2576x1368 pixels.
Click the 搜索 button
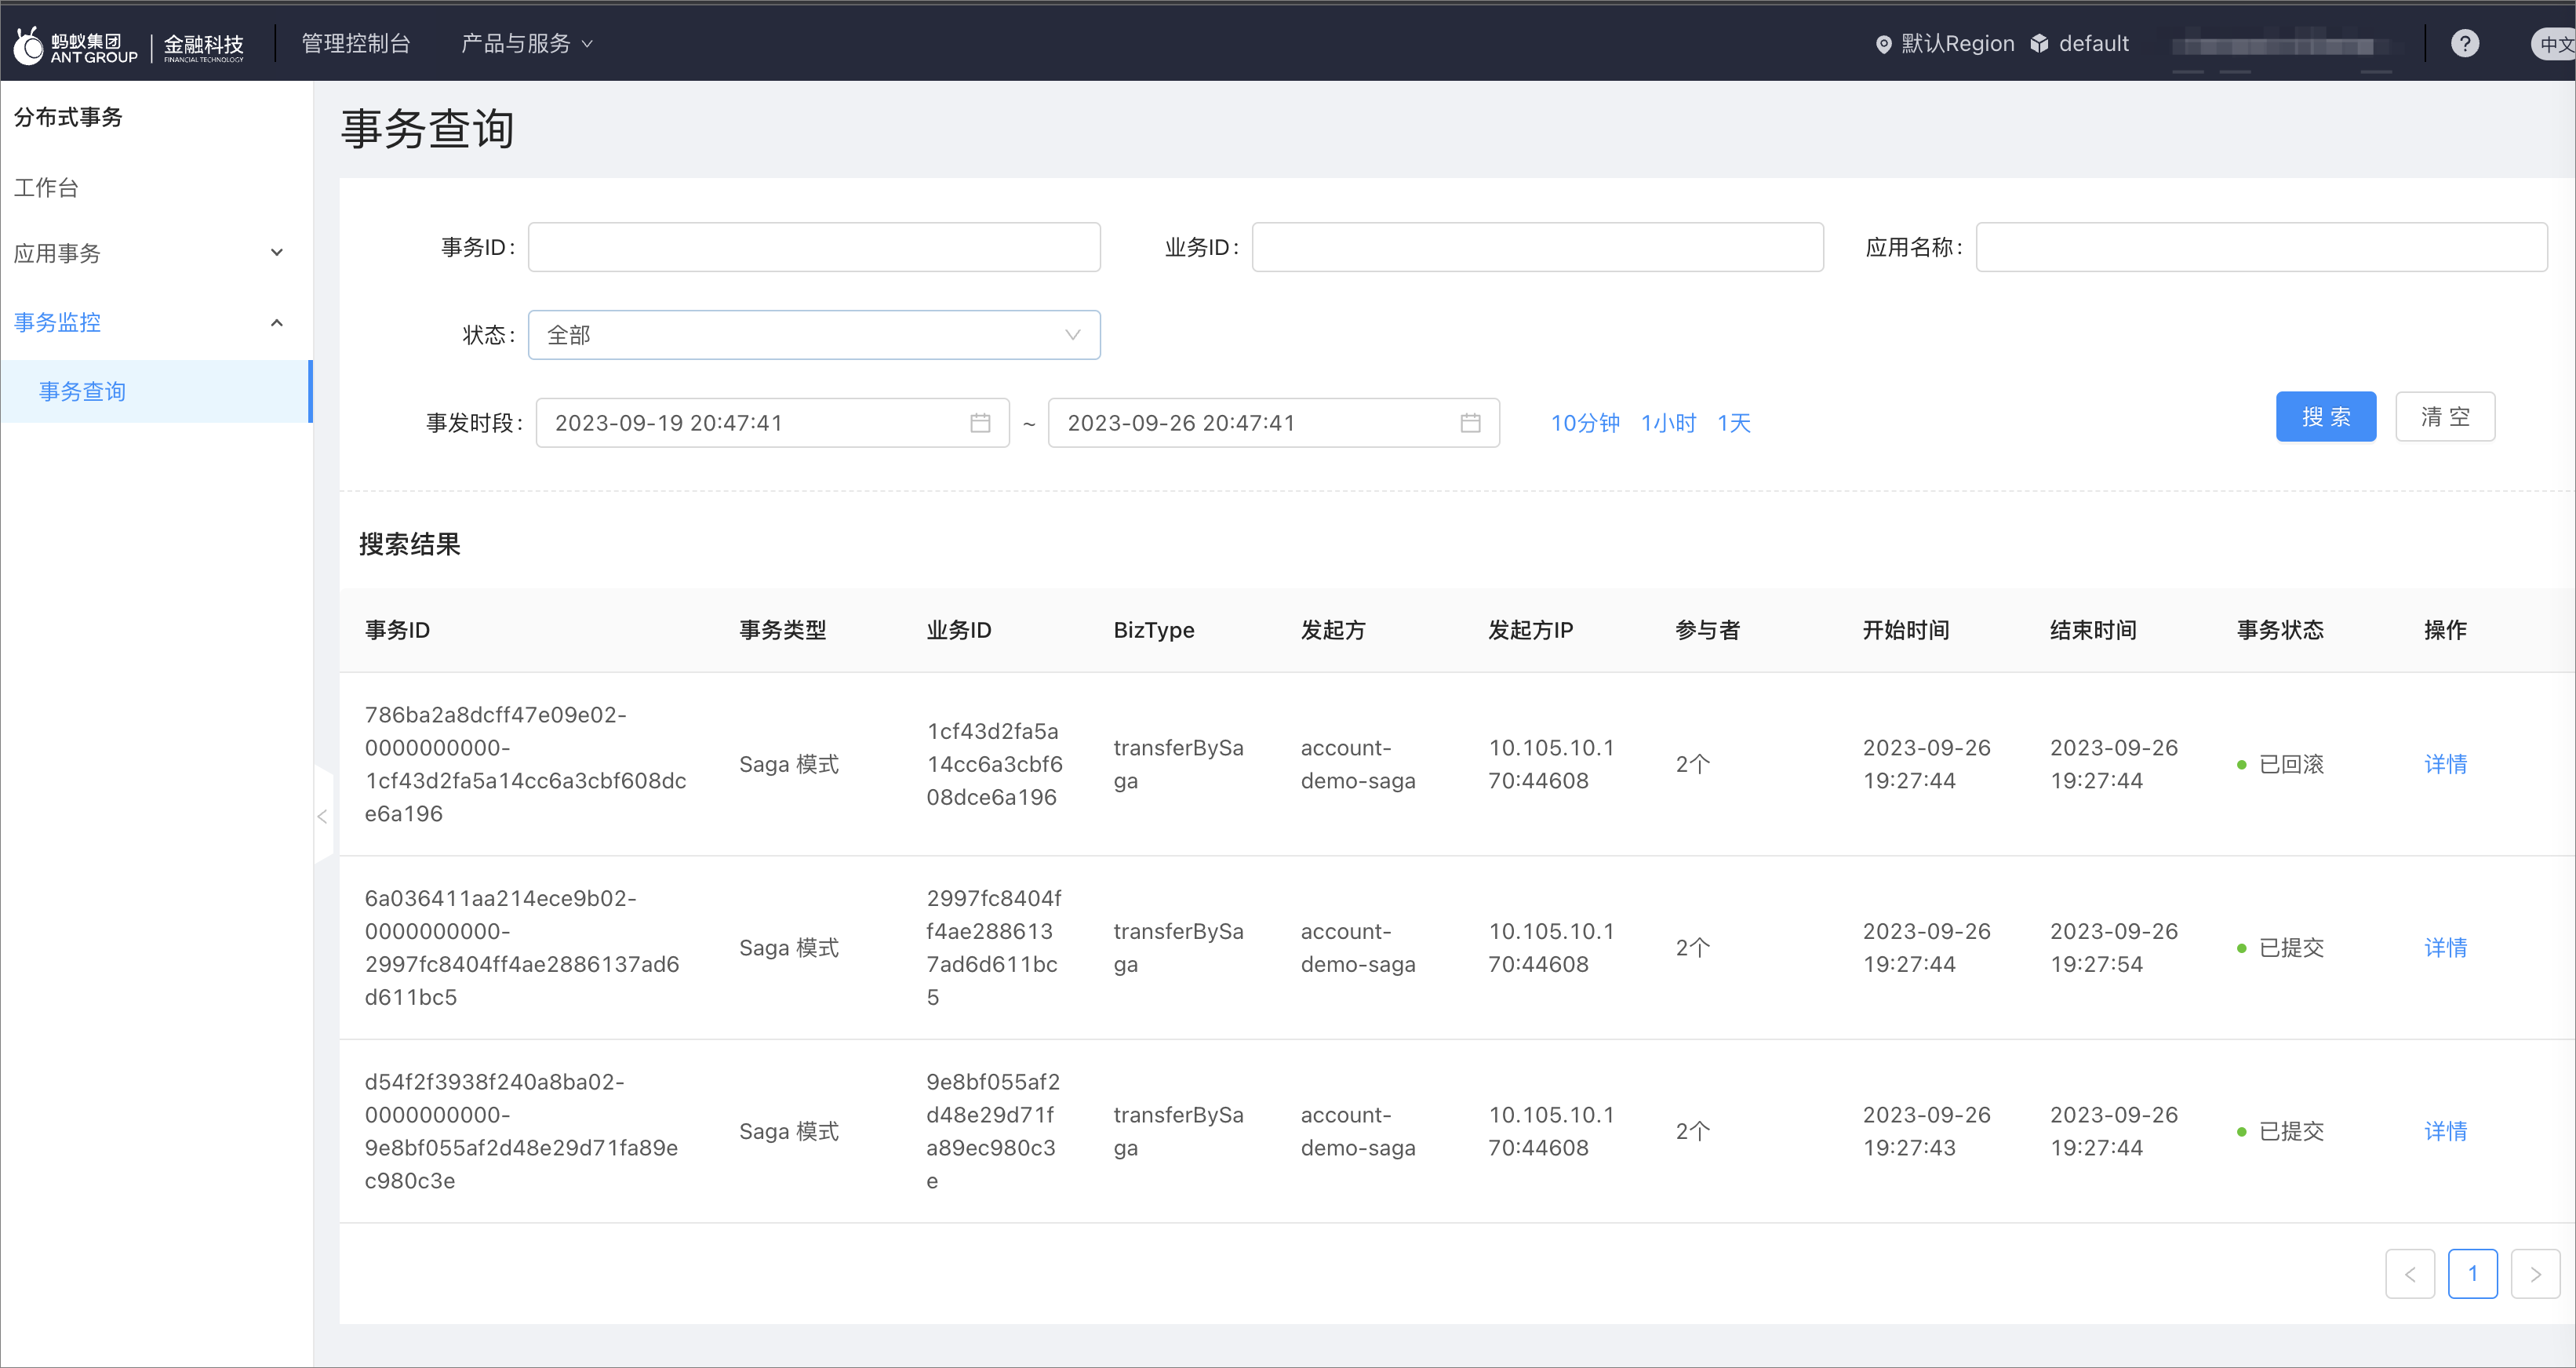pos(2325,417)
